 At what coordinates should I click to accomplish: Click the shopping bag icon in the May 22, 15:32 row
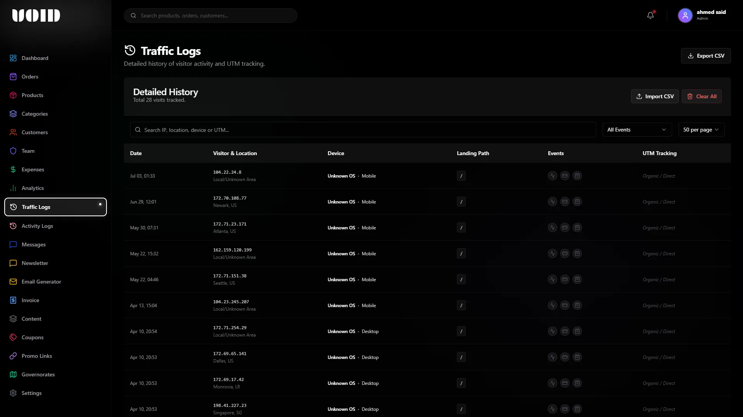(x=577, y=254)
